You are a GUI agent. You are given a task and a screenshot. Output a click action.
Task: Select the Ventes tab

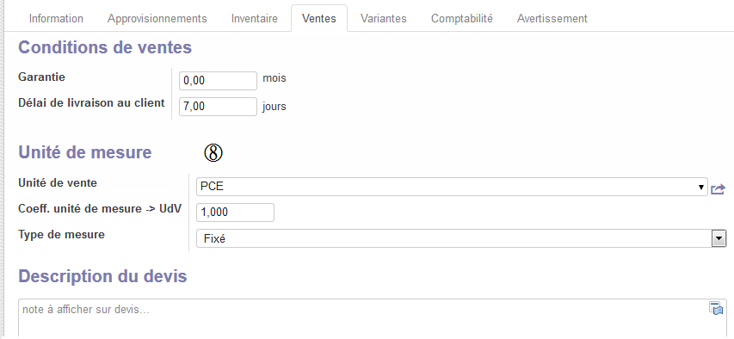click(x=319, y=18)
